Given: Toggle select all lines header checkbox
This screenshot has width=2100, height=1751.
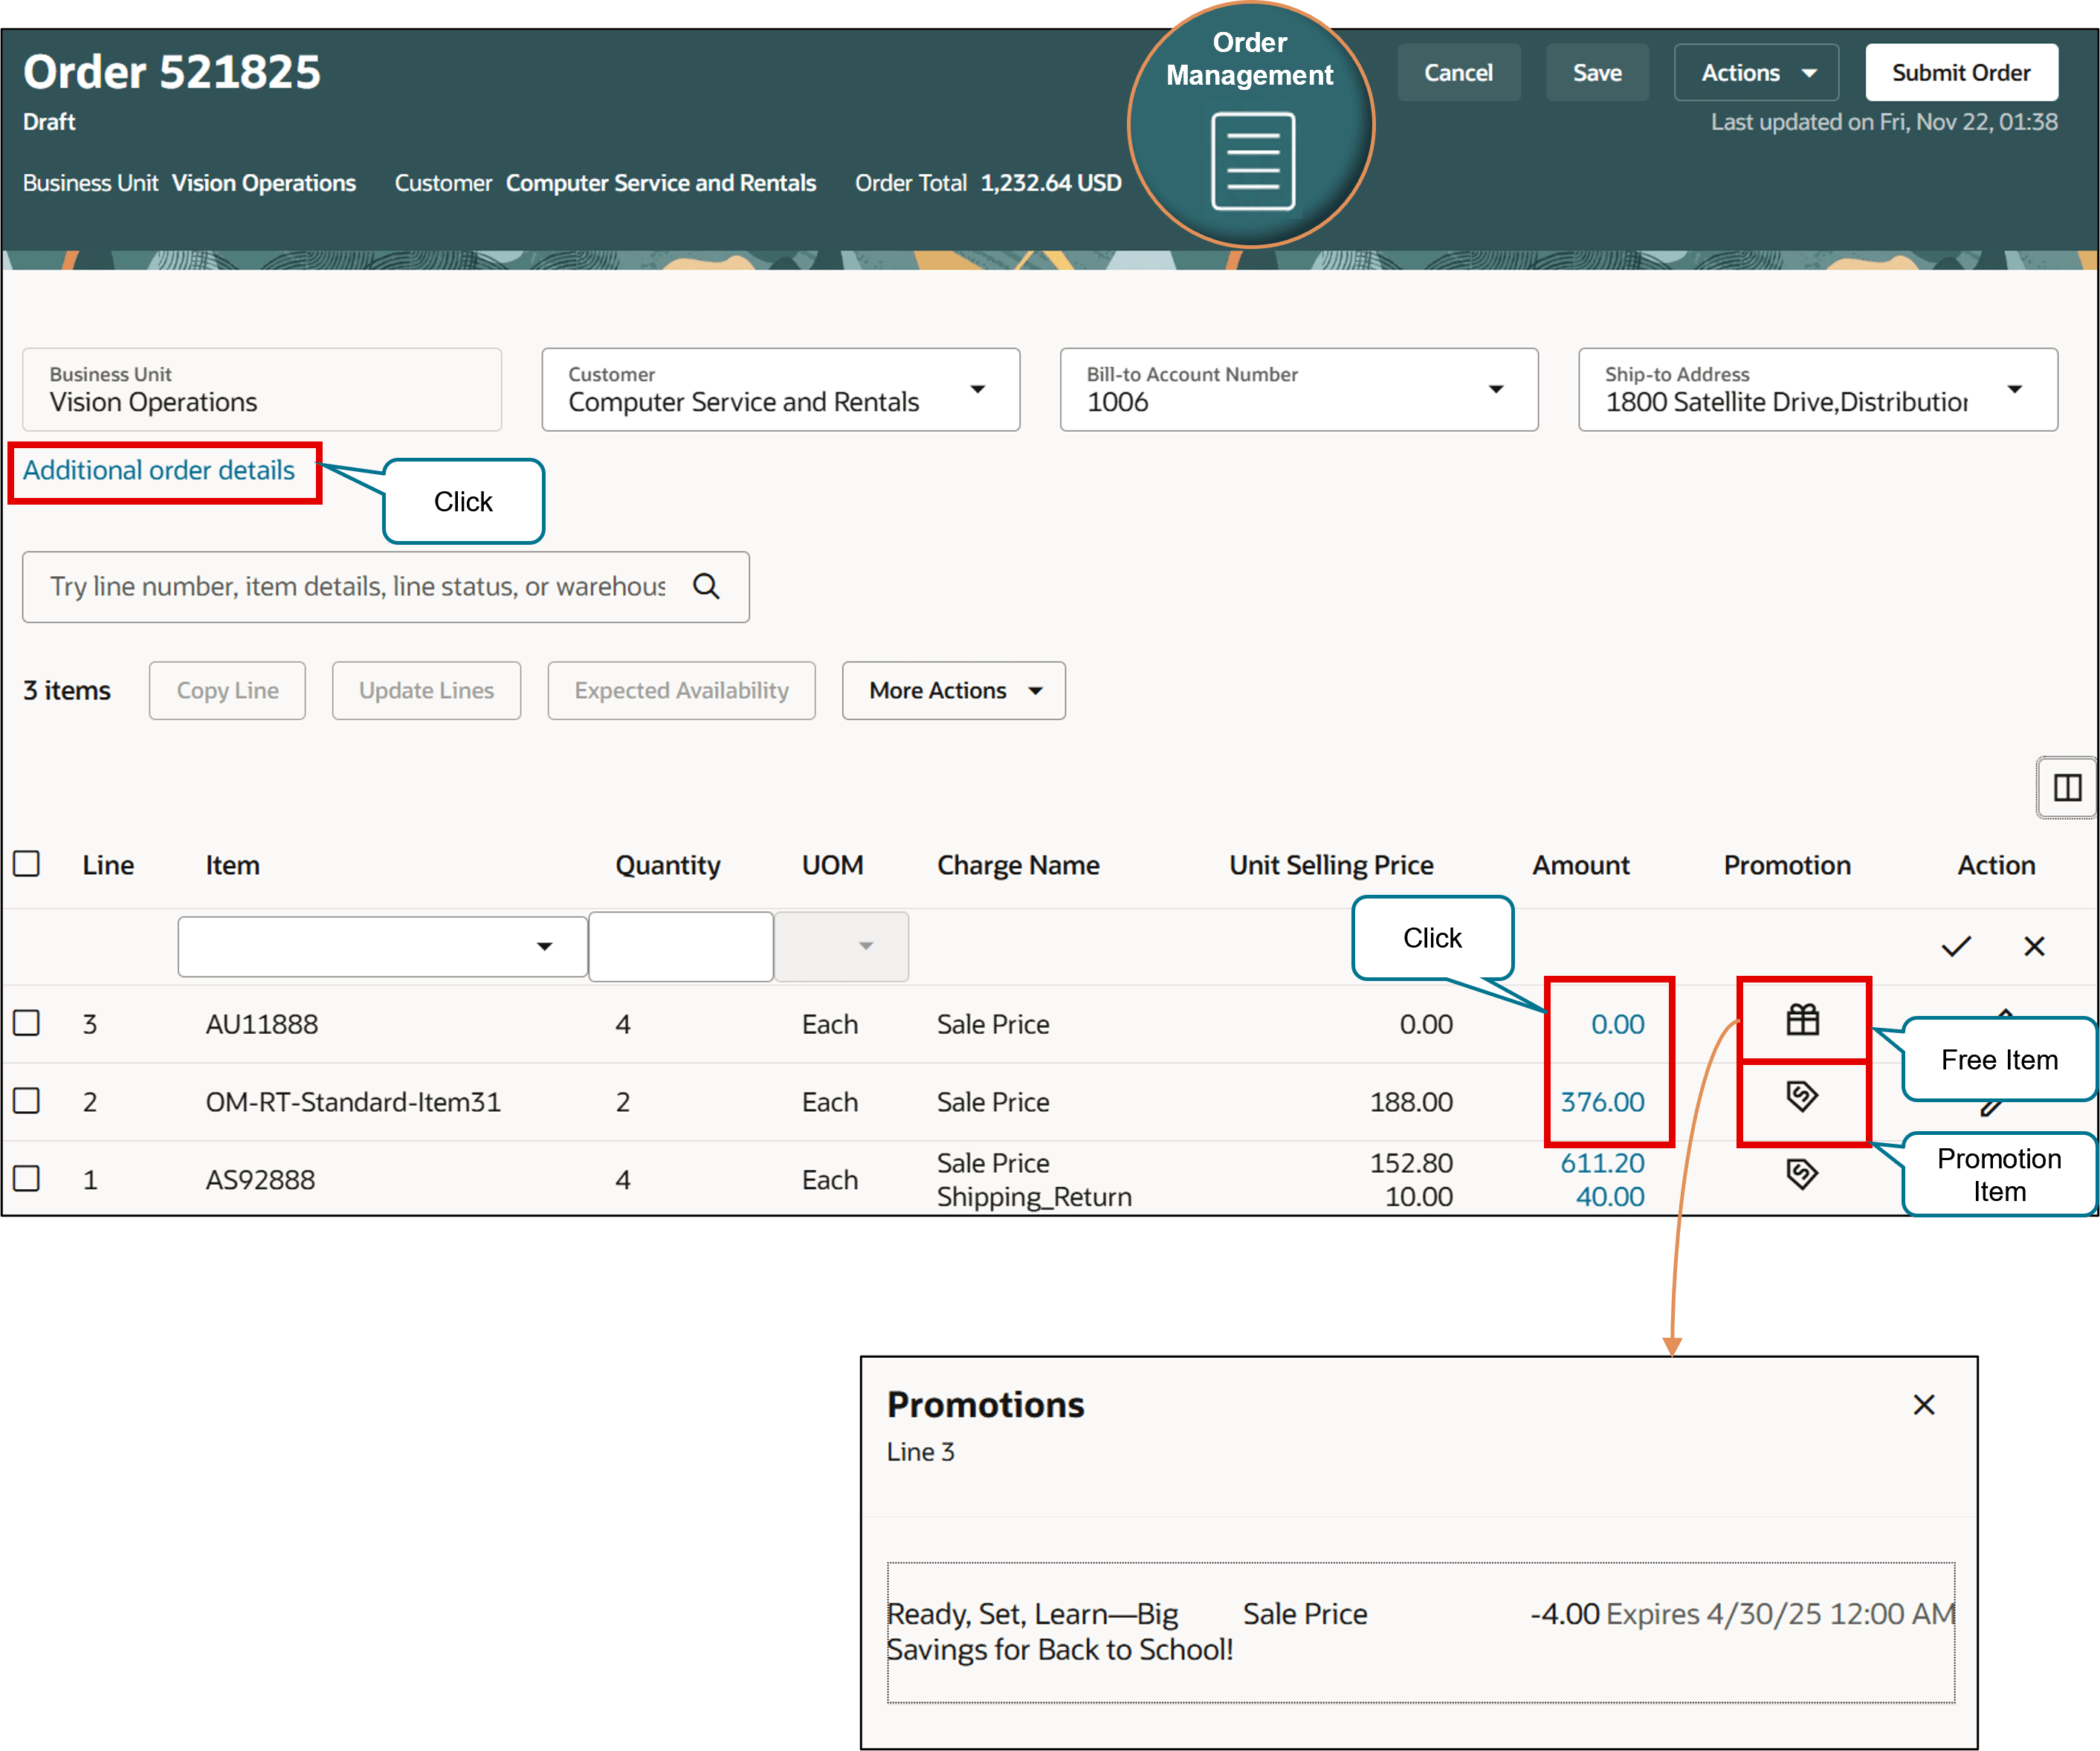Looking at the screenshot, I should [27, 864].
